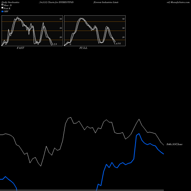Click the FAST chart label
Viewport: 191px width, 191px height.
click(x=20, y=48)
